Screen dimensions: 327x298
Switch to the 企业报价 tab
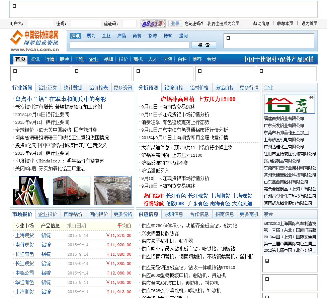coord(48,214)
